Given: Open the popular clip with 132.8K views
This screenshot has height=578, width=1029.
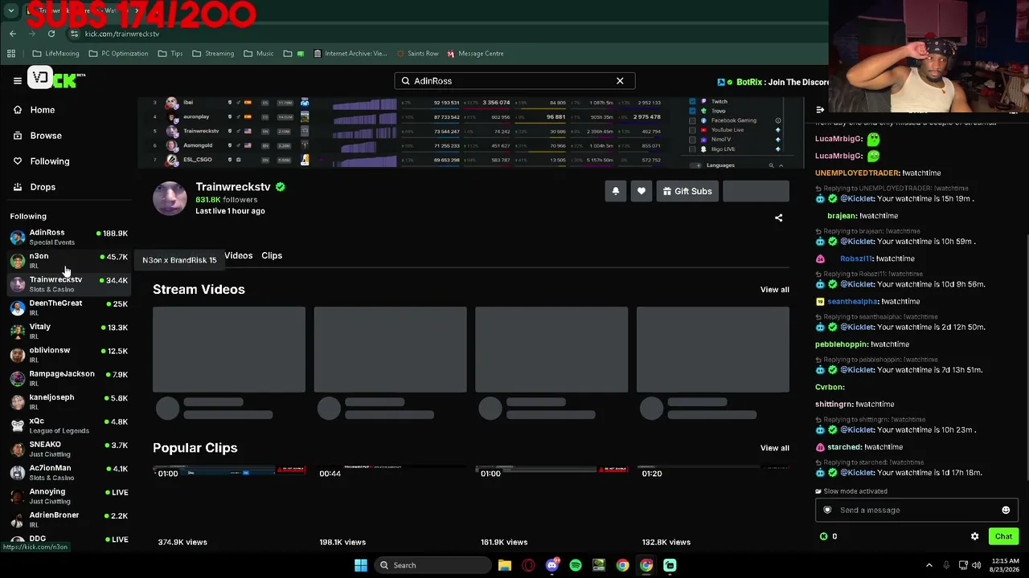Looking at the screenshot, I should point(713,506).
